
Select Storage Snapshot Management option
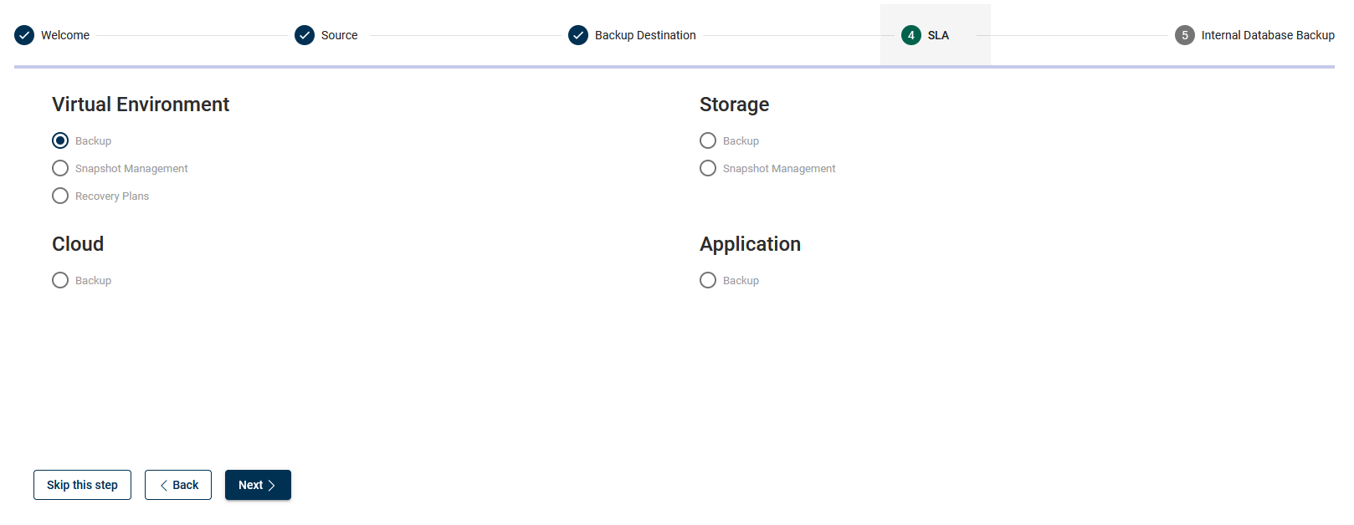click(708, 168)
